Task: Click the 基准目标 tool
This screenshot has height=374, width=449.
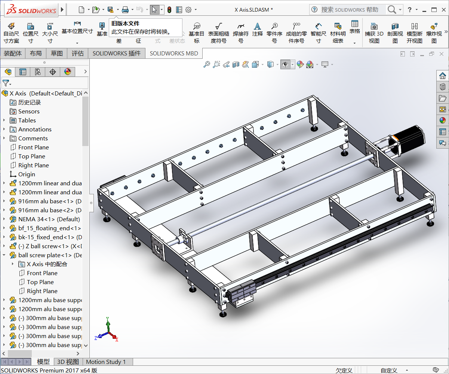Action: click(197, 33)
